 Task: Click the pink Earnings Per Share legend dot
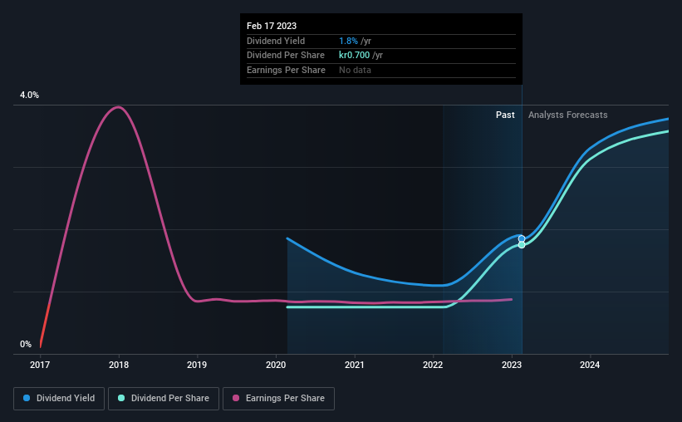[x=236, y=398]
